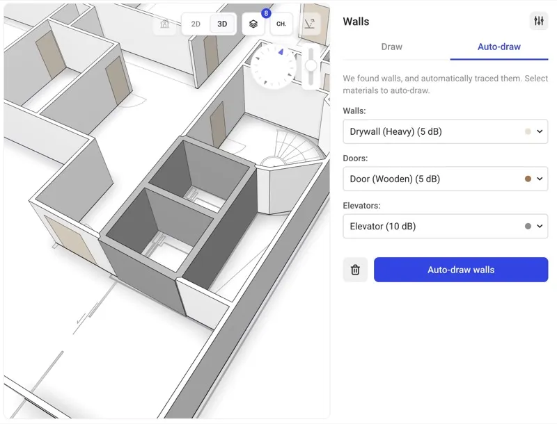
Task: Open the Elevator (10 dB) dropdown
Action: (445, 226)
